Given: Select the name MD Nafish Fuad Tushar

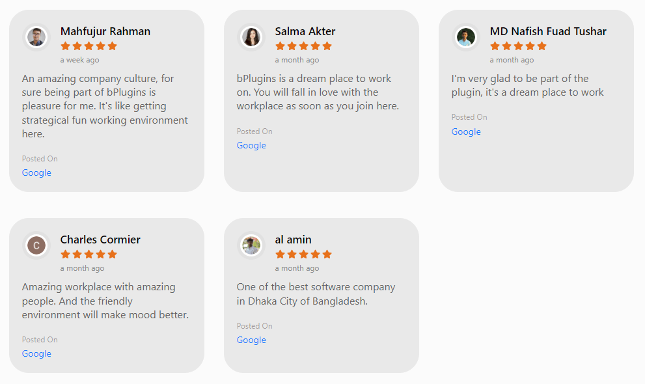Looking at the screenshot, I should pyautogui.click(x=548, y=31).
